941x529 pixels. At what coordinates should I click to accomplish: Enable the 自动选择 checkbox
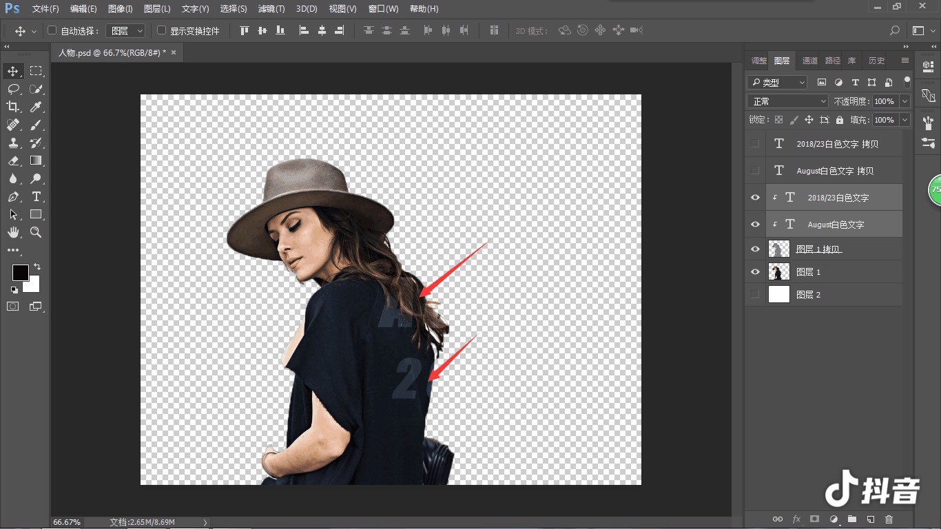click(x=52, y=30)
